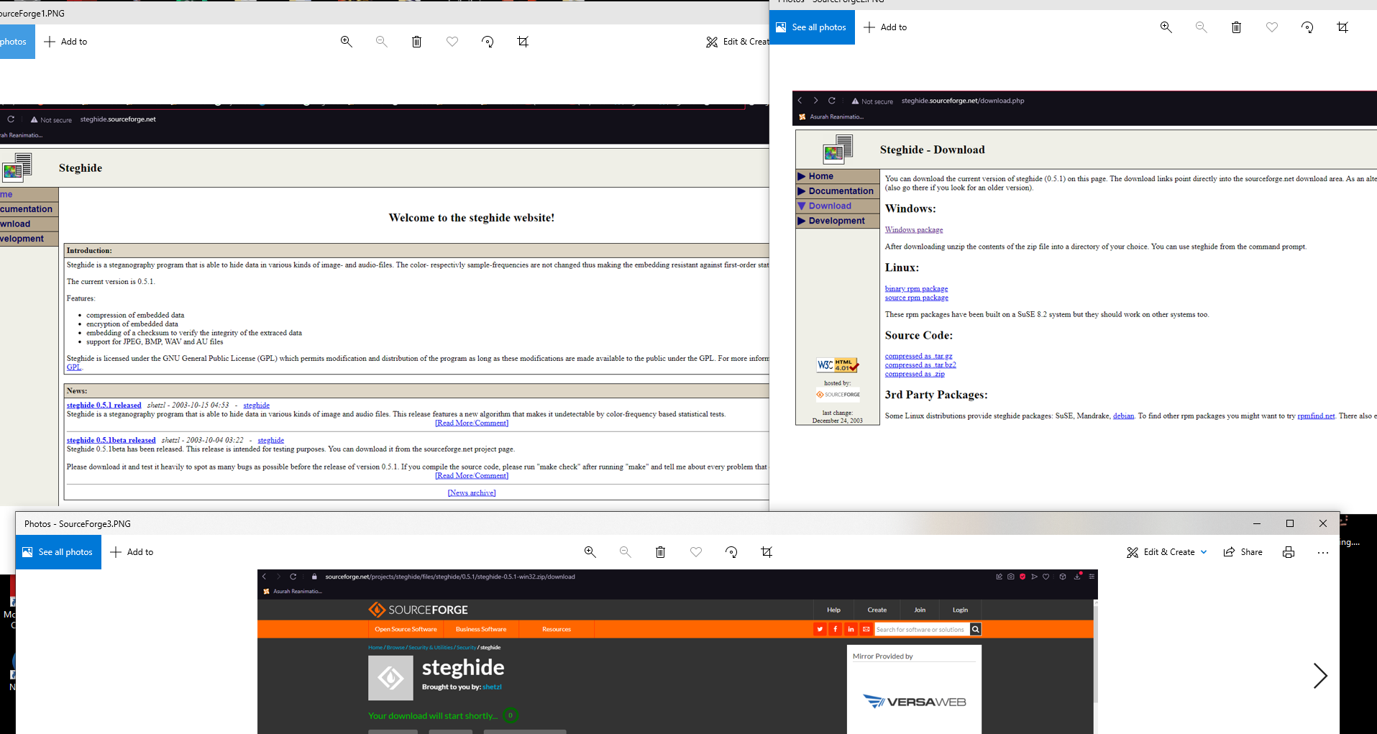Click steghide document icon in Steghide - Download header
Image resolution: width=1377 pixels, height=734 pixels.
[x=838, y=150]
